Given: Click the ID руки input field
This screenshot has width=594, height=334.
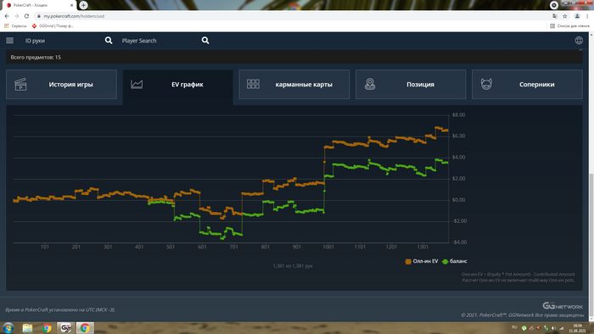Looking at the screenshot, I should tap(63, 41).
